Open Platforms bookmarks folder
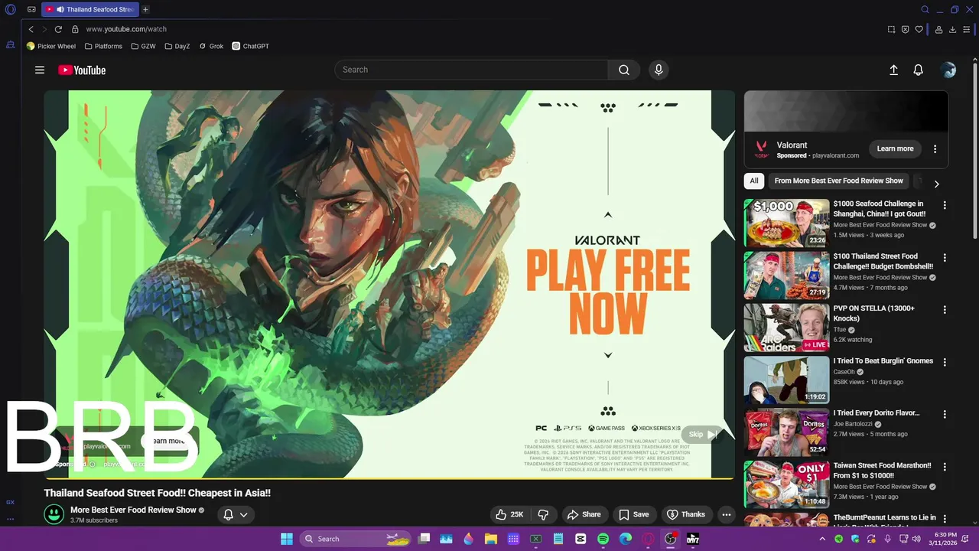This screenshot has width=979, height=551. click(103, 46)
